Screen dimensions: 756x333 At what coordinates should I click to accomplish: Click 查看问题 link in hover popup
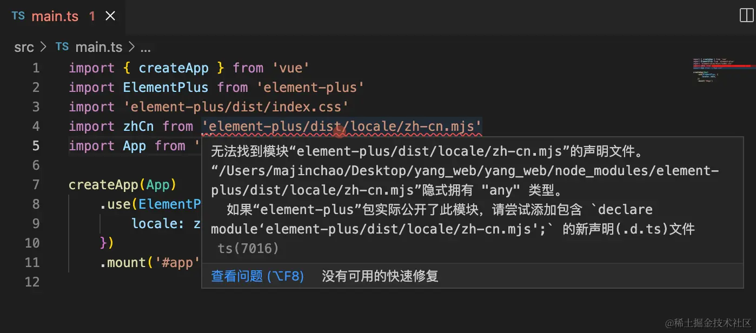(257, 276)
